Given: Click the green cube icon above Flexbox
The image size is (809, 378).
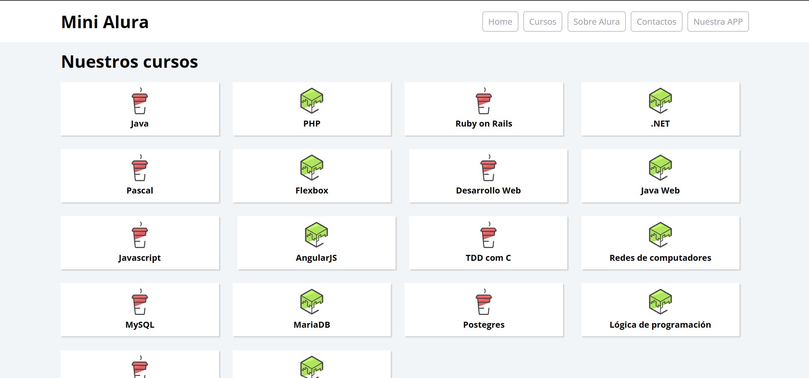Looking at the screenshot, I should pos(312,168).
